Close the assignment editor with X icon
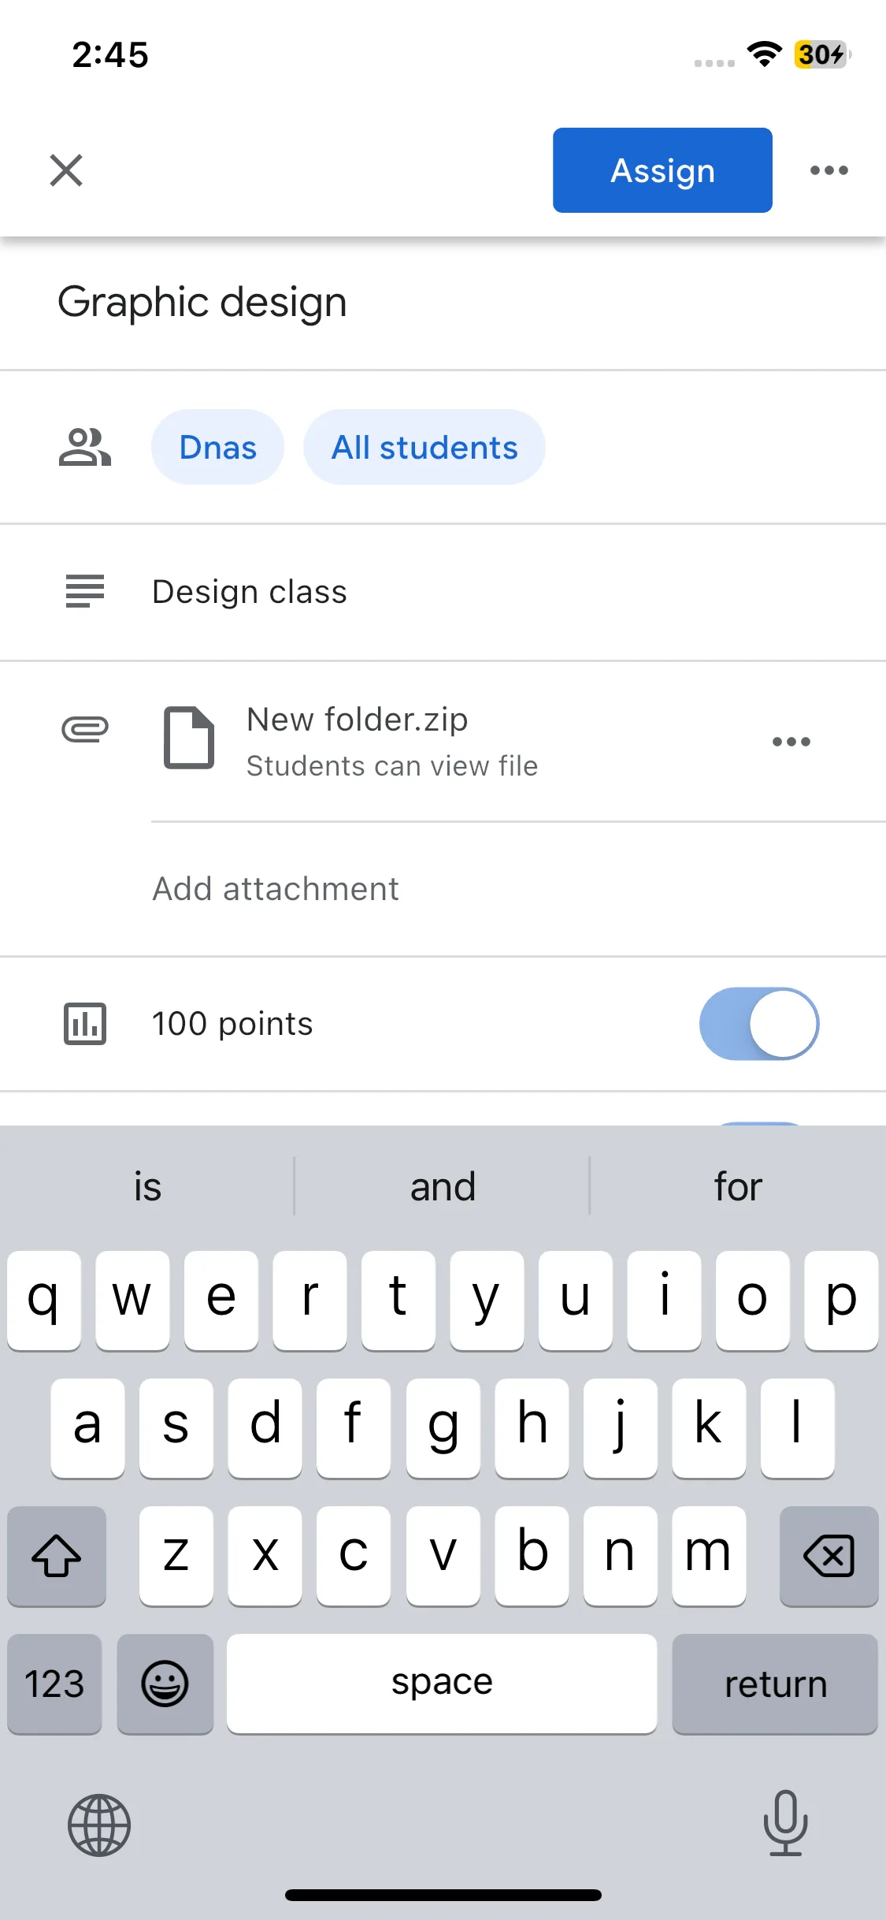The width and height of the screenshot is (886, 1920). 66,170
